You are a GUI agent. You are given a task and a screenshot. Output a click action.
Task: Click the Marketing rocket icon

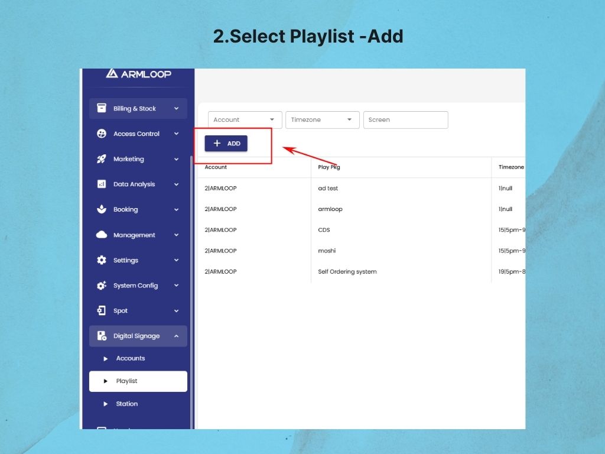[x=102, y=159]
